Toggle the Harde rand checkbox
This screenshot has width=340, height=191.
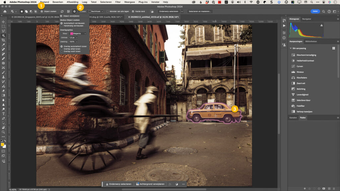(x=133, y=12)
